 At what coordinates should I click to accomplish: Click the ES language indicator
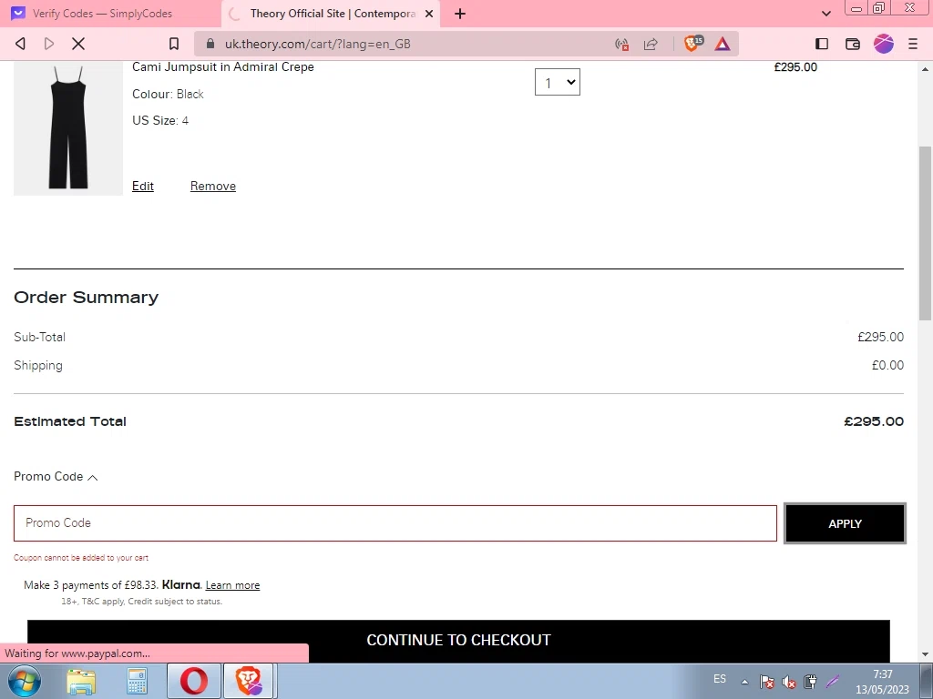click(720, 679)
